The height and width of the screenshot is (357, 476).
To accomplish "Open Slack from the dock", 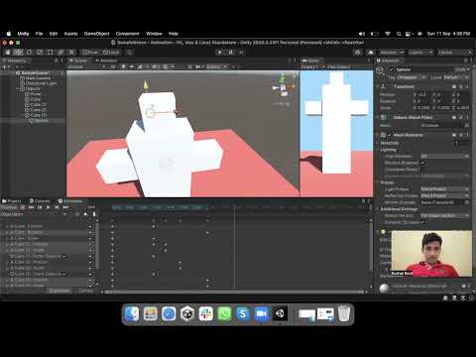I will coord(205,313).
